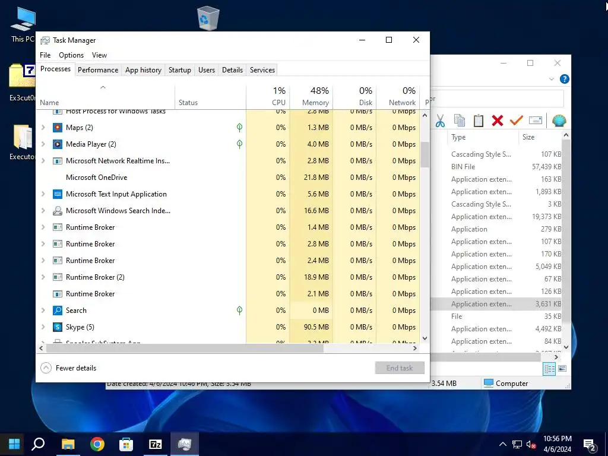Click the Maps app icon in process list
Image resolution: width=608 pixels, height=456 pixels.
58,128
